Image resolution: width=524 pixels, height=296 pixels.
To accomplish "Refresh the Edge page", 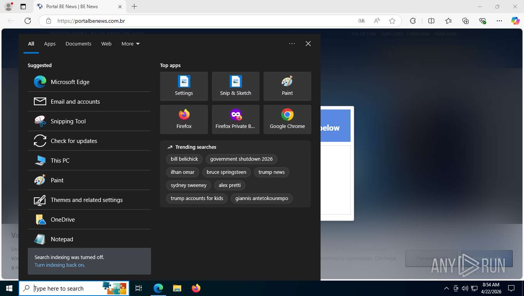I will tap(28, 21).
